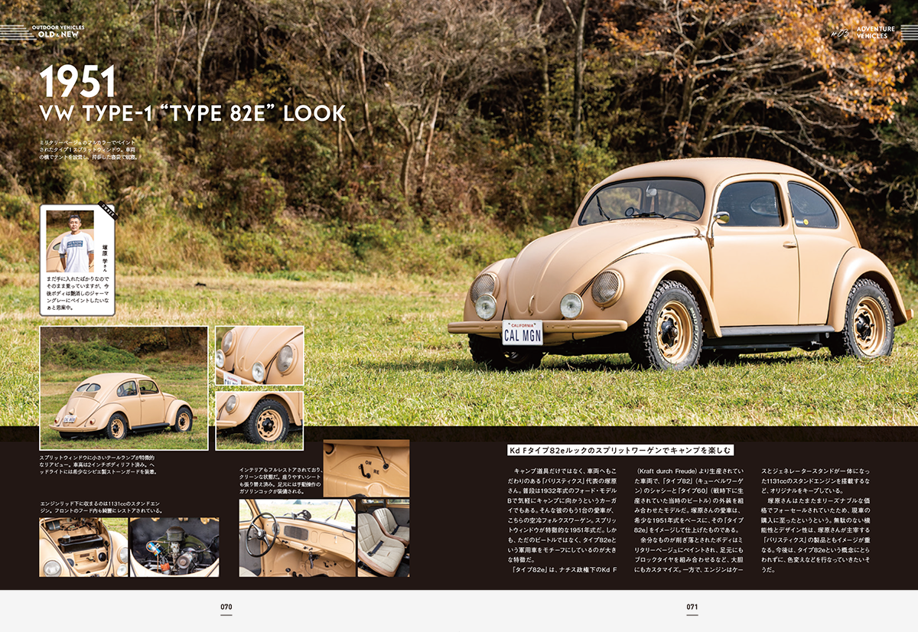This screenshot has height=632, width=918.
Task: Click page number 070
Action: (226, 607)
